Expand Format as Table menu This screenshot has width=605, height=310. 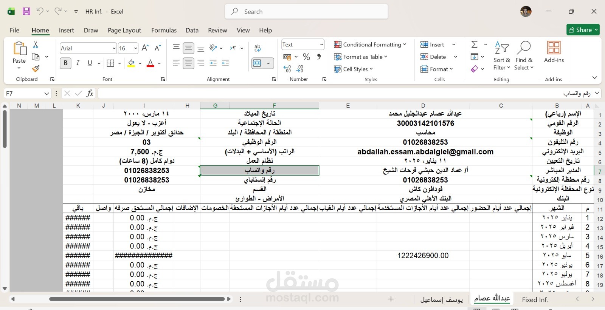[360, 57]
